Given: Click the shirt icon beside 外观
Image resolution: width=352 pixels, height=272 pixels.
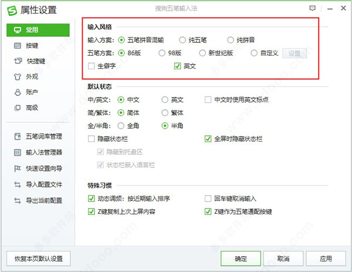Looking at the screenshot, I should pyautogui.click(x=18, y=77).
